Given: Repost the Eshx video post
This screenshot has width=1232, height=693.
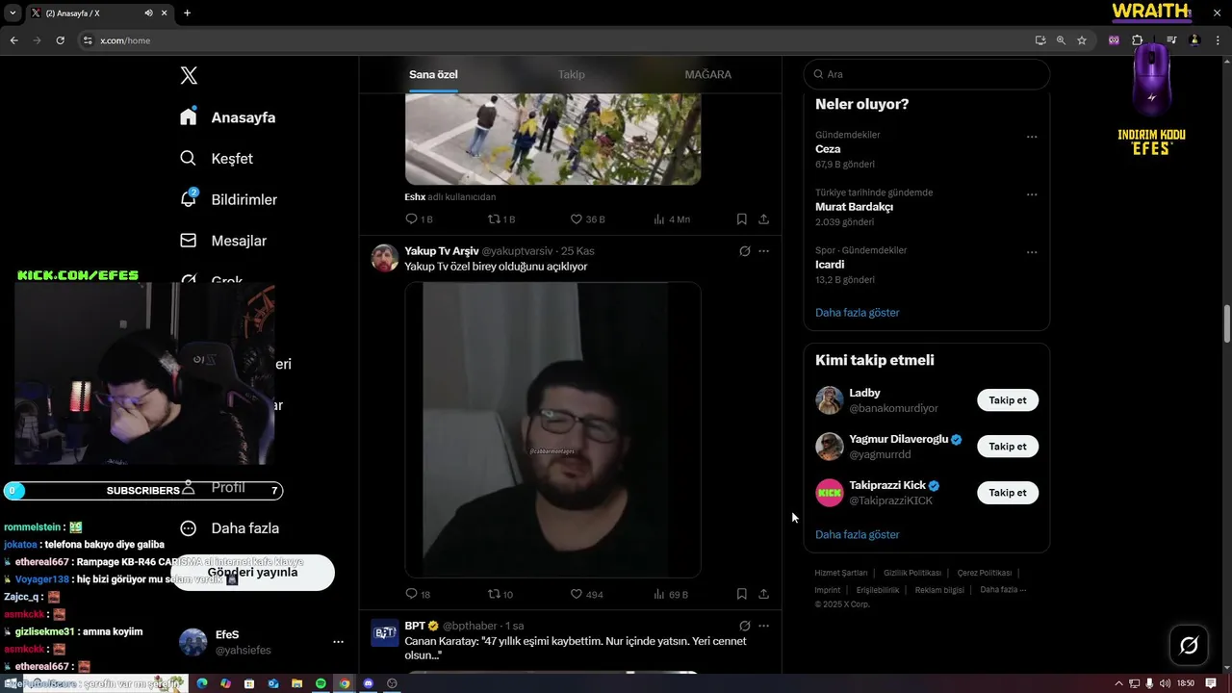Looking at the screenshot, I should [501, 219].
